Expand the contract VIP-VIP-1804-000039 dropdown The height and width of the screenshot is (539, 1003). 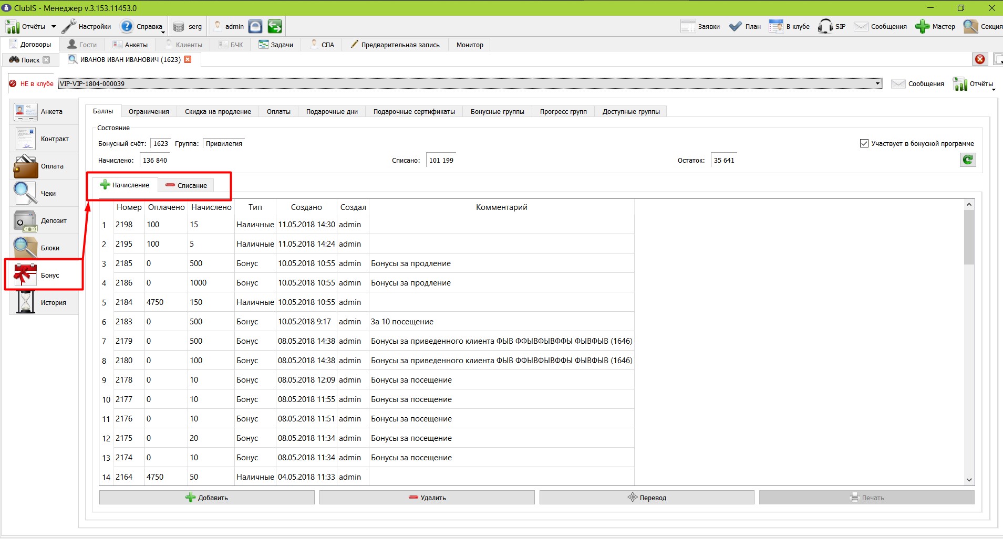(877, 83)
